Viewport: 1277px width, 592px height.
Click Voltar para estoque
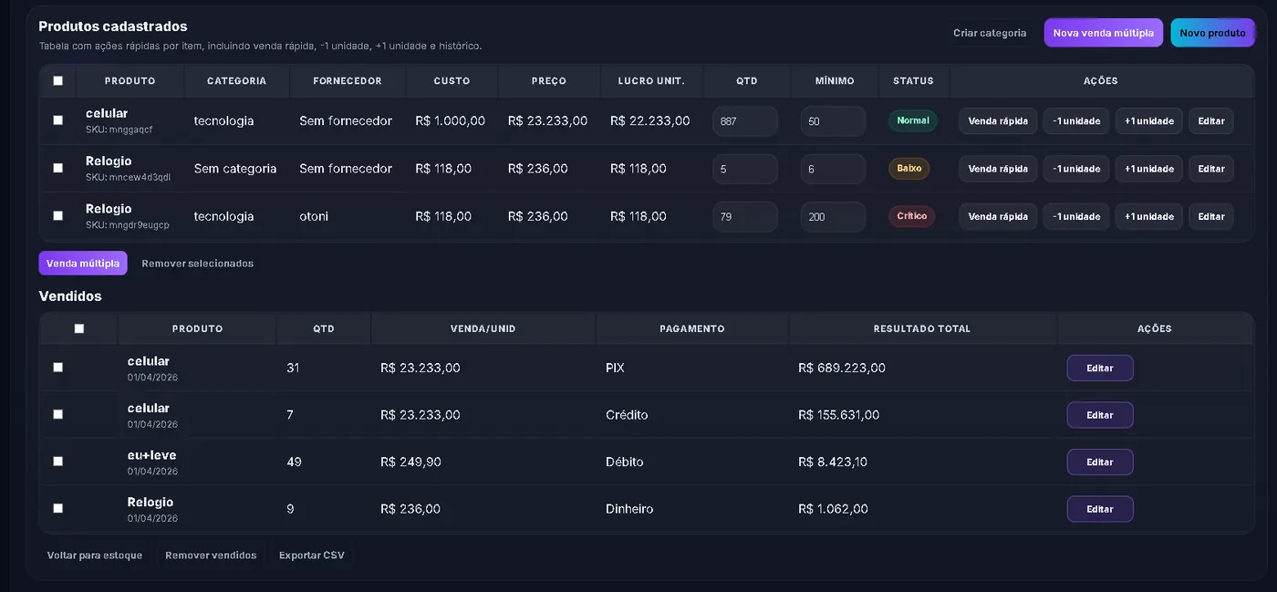pyautogui.click(x=95, y=556)
